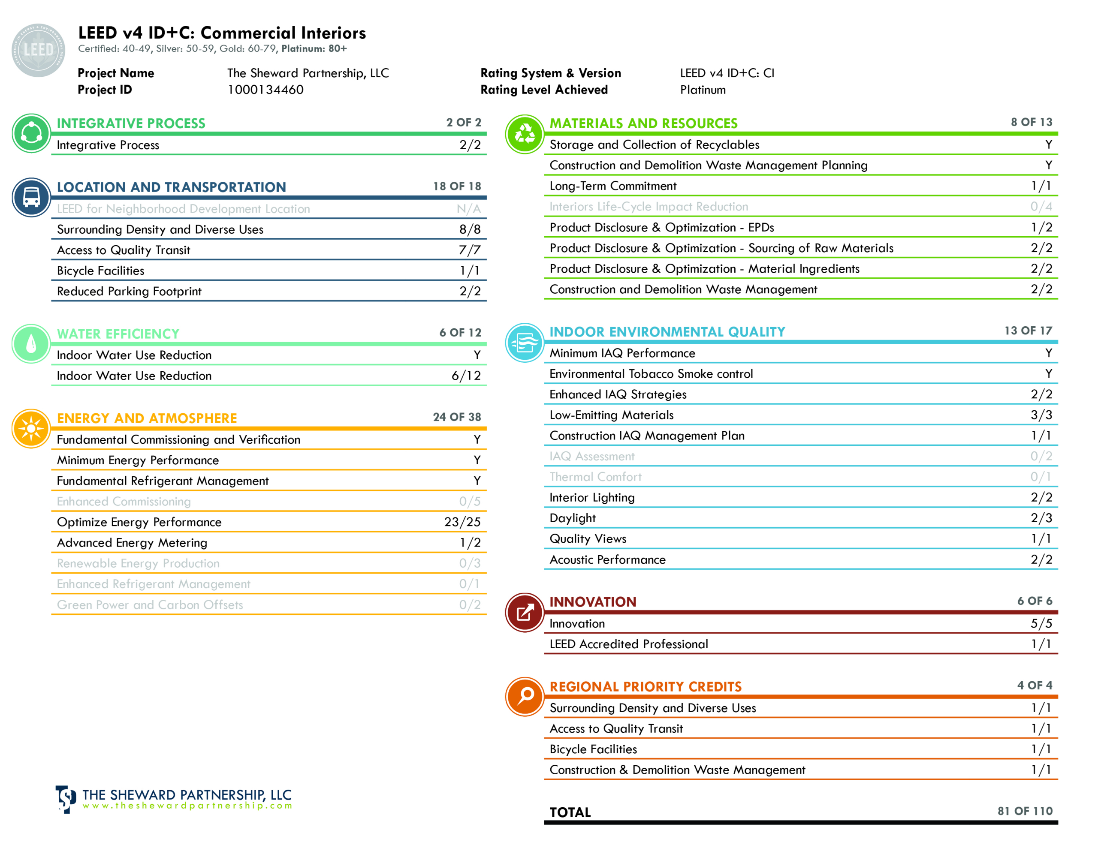Screen dimensions: 1098x848
Task: Click THE SHEWARD PARTNERSHIP, LLC footer text
Action: pos(187,794)
